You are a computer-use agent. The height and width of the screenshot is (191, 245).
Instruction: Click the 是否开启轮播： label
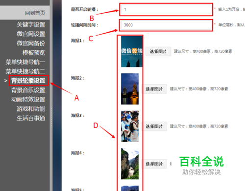tap(85, 9)
